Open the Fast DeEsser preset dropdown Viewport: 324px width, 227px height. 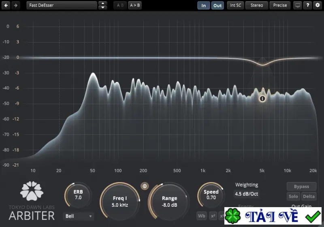pyautogui.click(x=62, y=5)
